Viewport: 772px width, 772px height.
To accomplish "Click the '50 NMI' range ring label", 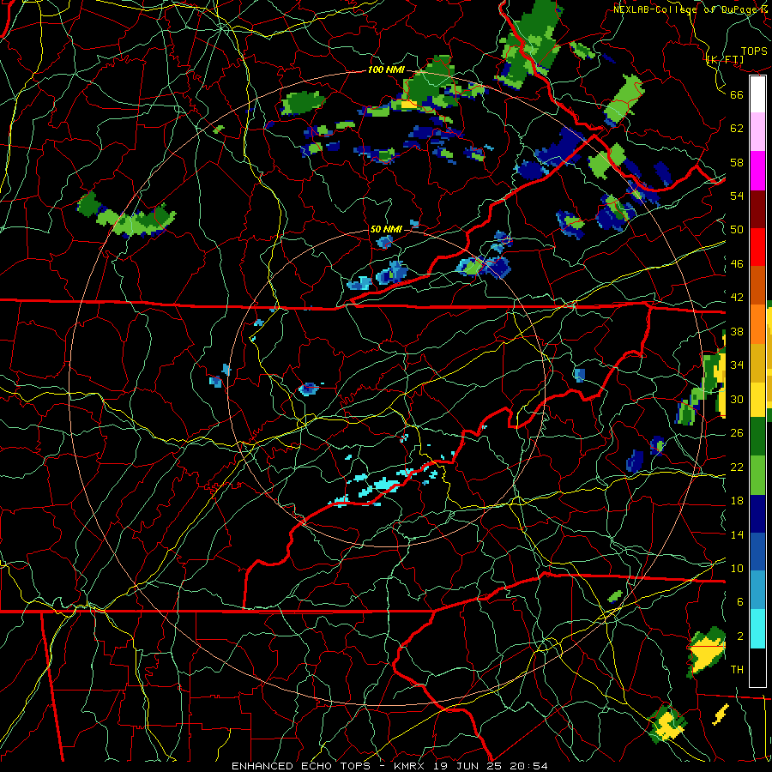I will tap(386, 229).
